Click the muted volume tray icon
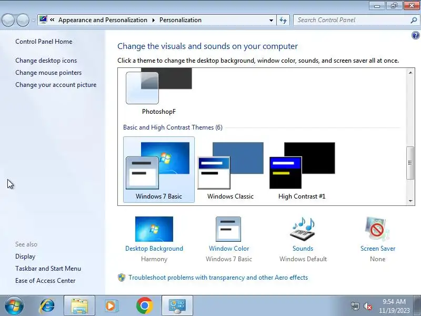This screenshot has height=316, width=421. [368, 306]
